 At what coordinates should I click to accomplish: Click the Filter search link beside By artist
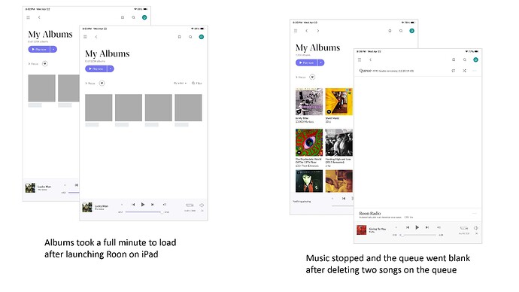(x=197, y=83)
